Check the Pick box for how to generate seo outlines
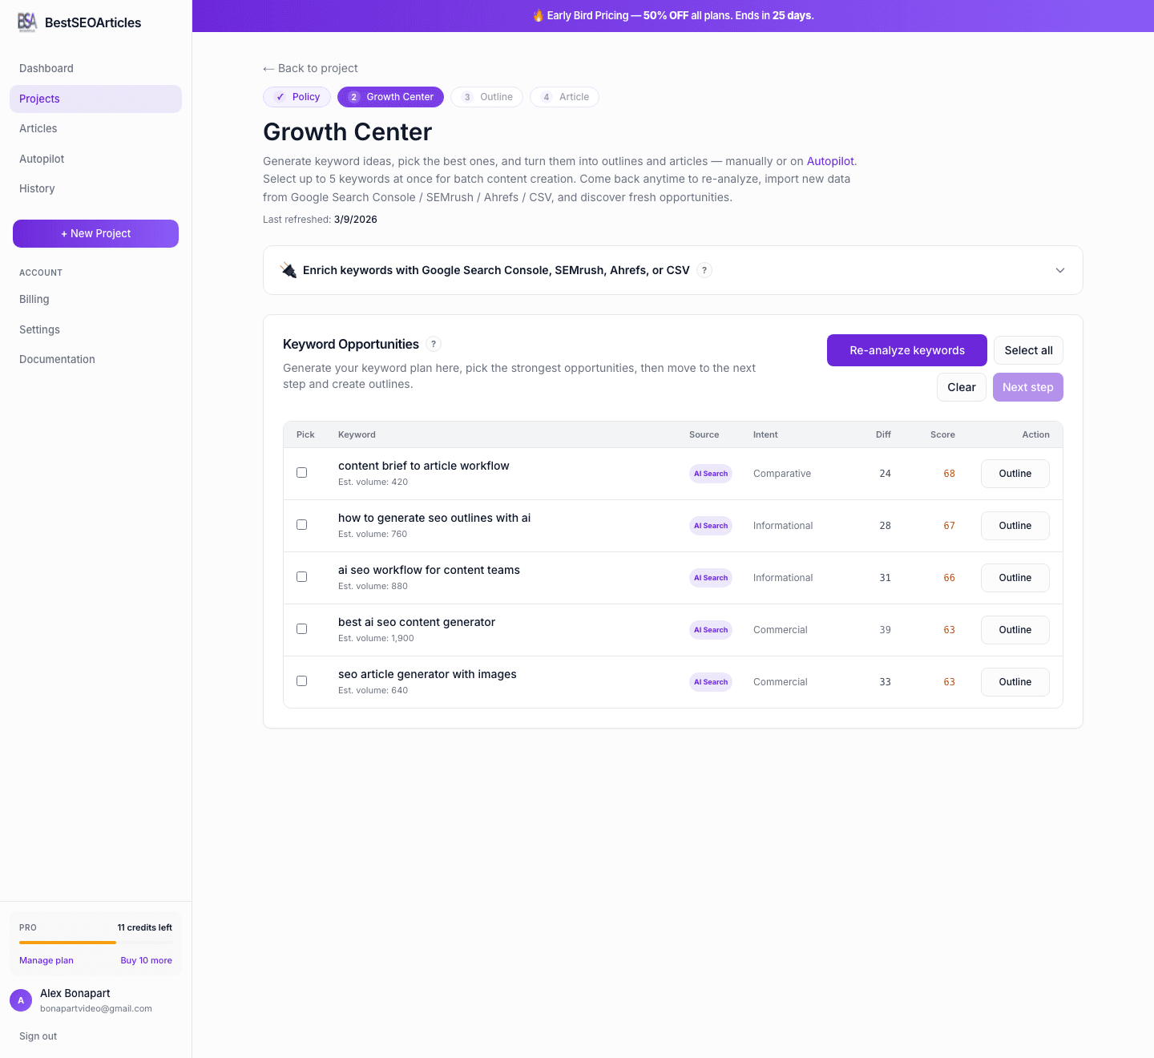 302,524
